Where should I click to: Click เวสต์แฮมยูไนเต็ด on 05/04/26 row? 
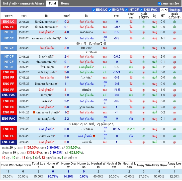(x=46, y=118)
